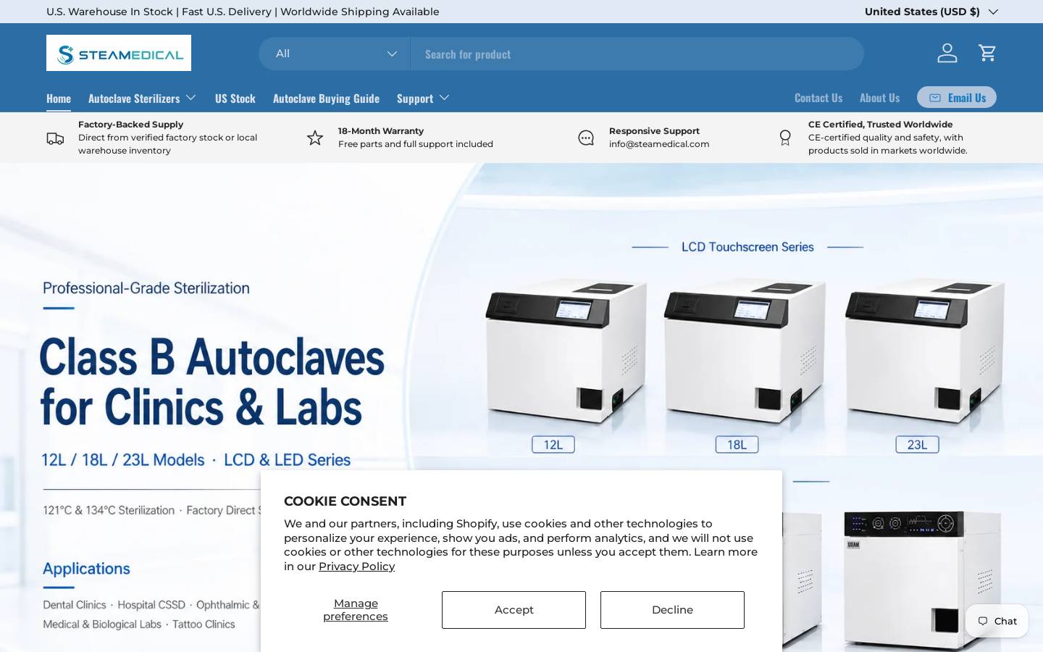Open Manage preferences for cookies
This screenshot has height=652, width=1043.
point(356,610)
